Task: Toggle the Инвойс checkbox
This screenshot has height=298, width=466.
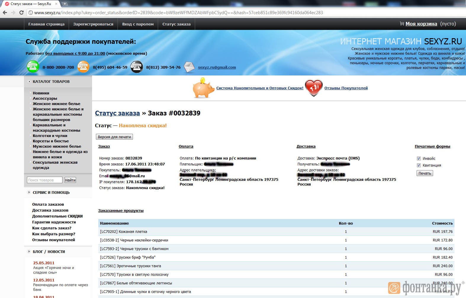Action: coord(419,159)
